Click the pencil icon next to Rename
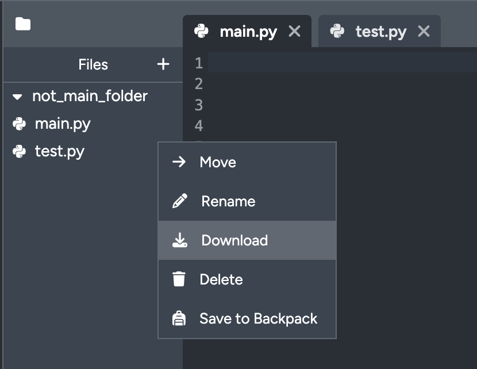Viewport: 477px width, 369px height. click(180, 201)
